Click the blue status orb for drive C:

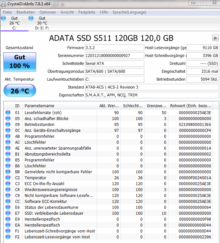click(x=3, y=18)
